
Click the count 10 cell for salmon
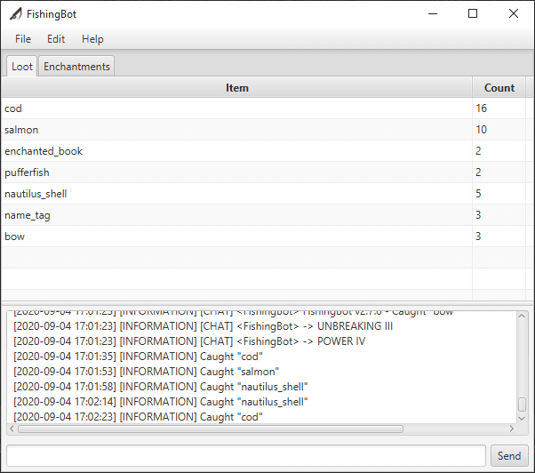(499, 130)
